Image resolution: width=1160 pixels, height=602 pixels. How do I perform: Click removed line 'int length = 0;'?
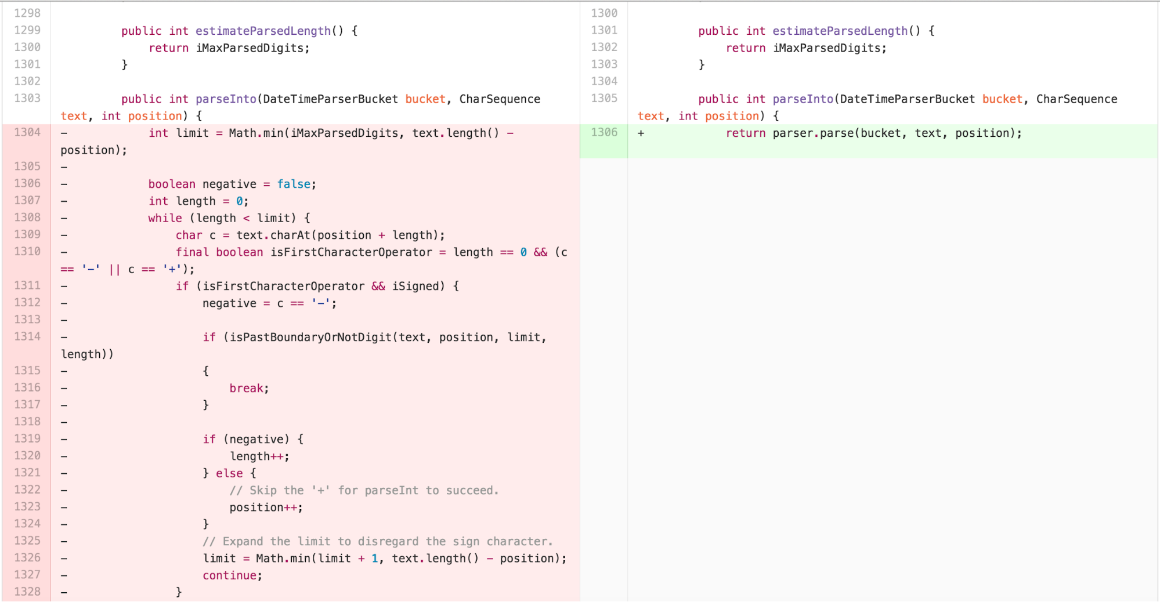click(x=198, y=201)
